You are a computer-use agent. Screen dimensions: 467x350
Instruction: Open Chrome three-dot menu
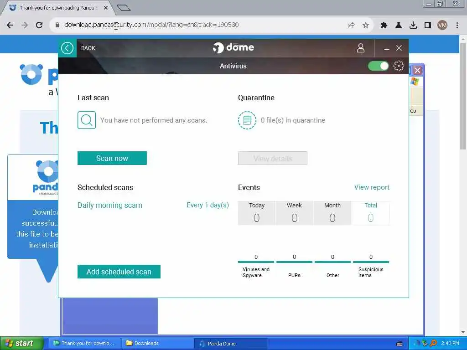click(x=457, y=25)
